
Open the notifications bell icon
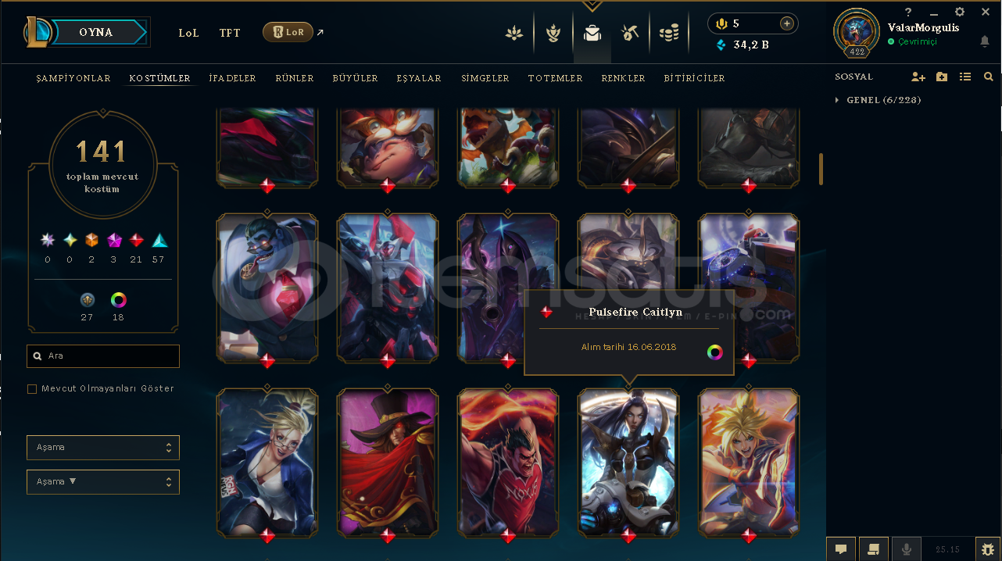tap(985, 41)
